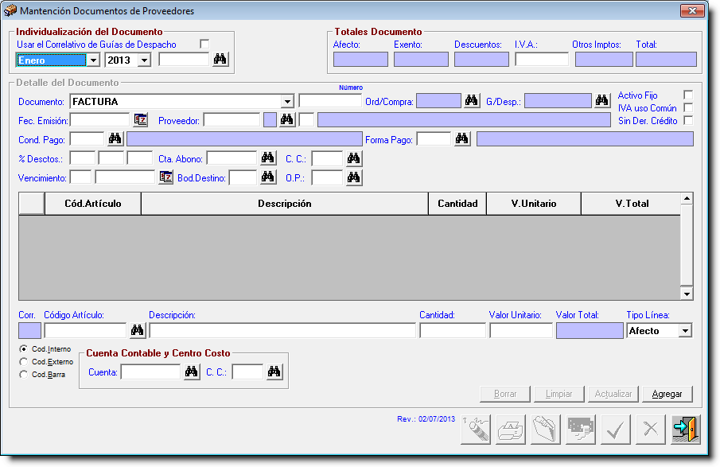Click the Cta. Abono input field
The width and height of the screenshot is (720, 467).
[x=232, y=158]
